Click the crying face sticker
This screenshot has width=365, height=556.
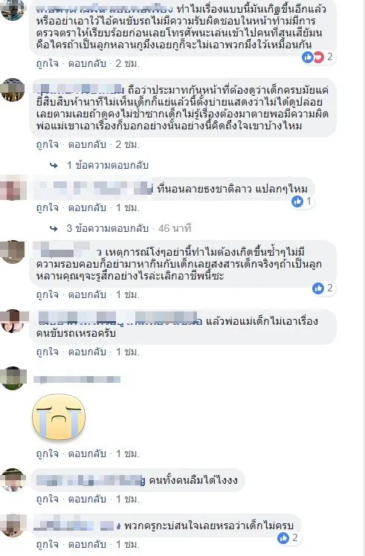point(59,417)
